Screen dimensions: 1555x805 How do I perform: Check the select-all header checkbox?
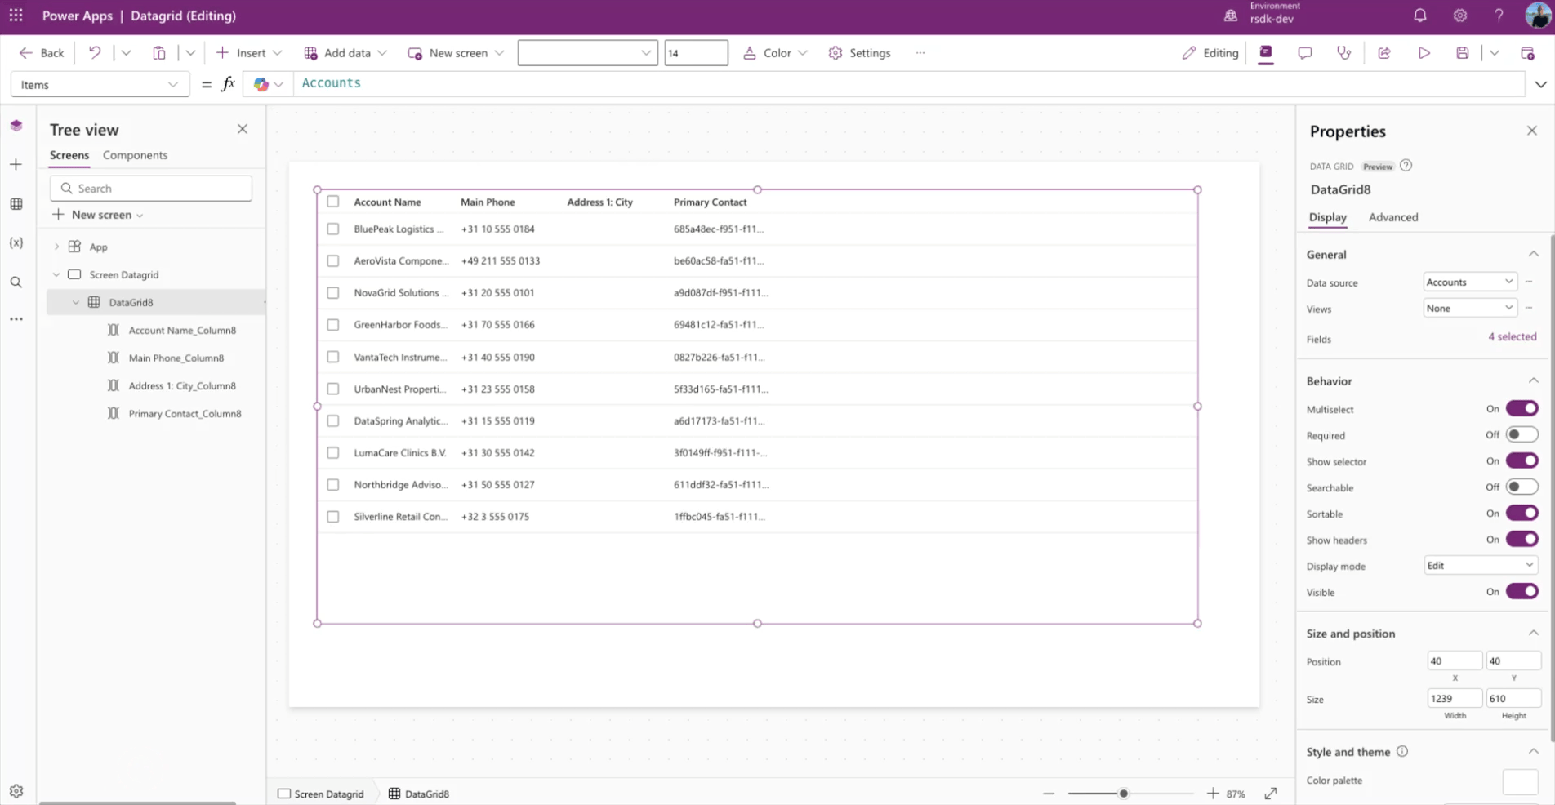(x=333, y=202)
